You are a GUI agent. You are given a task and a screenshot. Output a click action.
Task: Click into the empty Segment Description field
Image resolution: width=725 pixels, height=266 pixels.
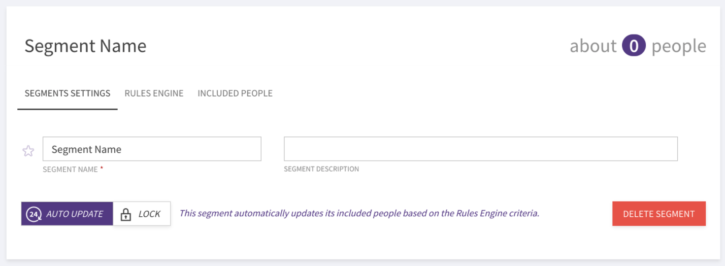coord(481,149)
